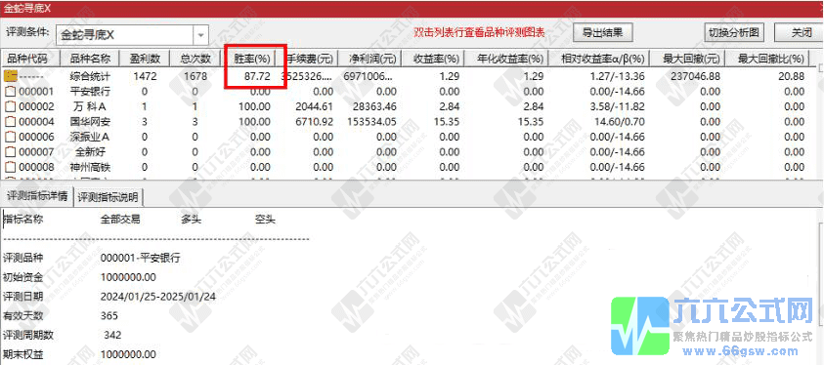Image resolution: width=824 pixels, height=365 pixels.
Task: Click the document icon beside 000007
Action: point(10,152)
